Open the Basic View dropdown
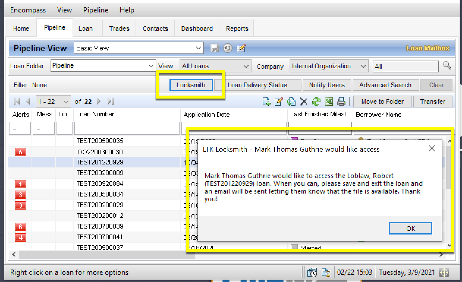The height and width of the screenshot is (282, 462). click(198, 48)
